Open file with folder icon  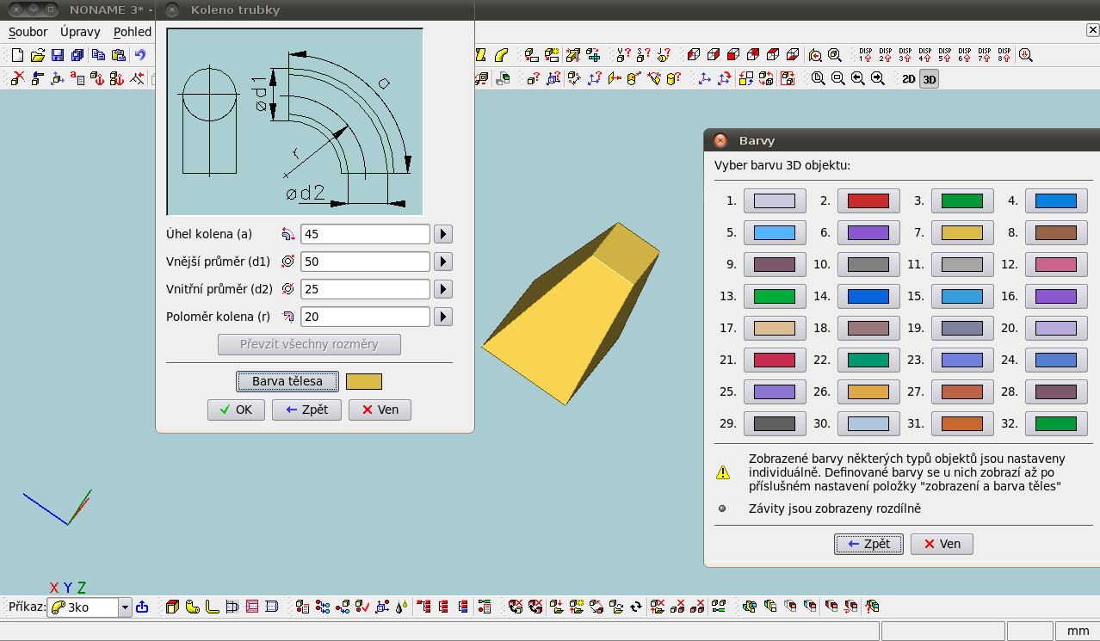[38, 55]
